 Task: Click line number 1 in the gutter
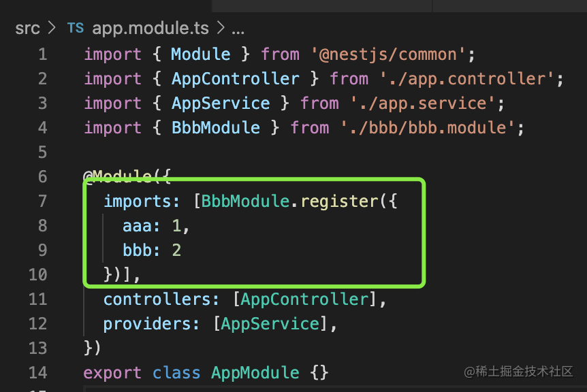(42, 54)
